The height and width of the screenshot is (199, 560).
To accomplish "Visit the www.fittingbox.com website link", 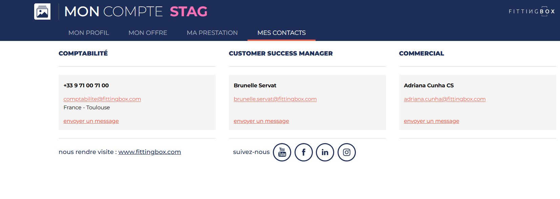I will (x=149, y=152).
